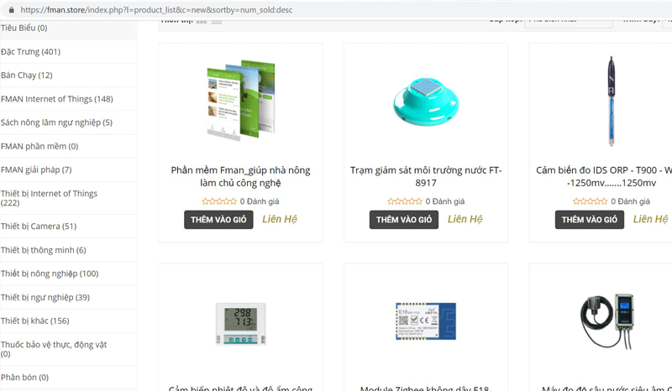The image size is (672, 391).
Task: Click Liên Hệ under Trạm giám sát product
Action: (x=465, y=219)
